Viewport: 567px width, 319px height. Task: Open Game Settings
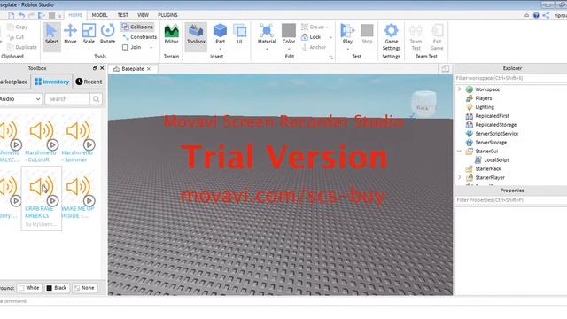point(392,37)
